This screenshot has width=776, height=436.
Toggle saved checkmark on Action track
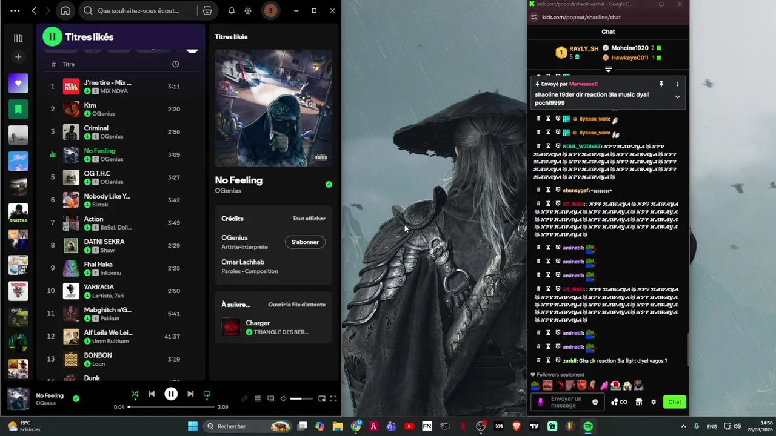(87, 227)
